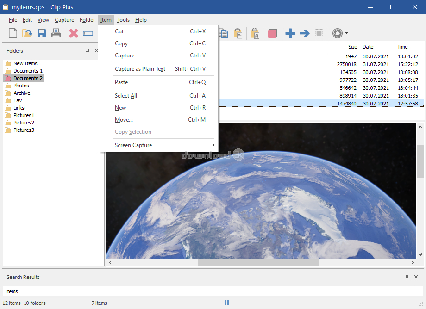Open the dropdown arrow beside shutter icon
Screen dimensions: 426x309
pos(346,33)
